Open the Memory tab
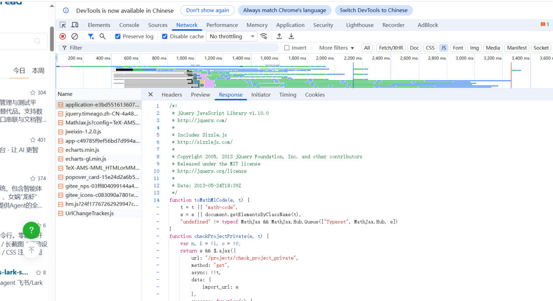 pos(257,25)
